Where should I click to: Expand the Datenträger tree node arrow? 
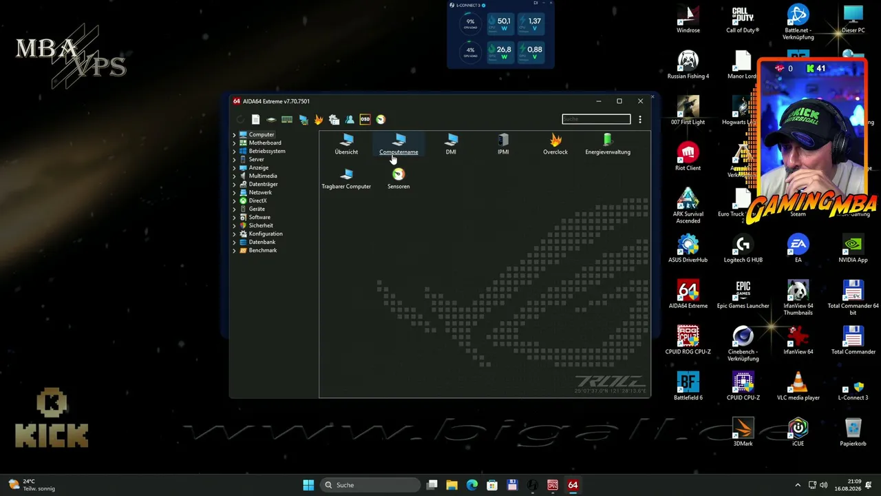click(234, 185)
